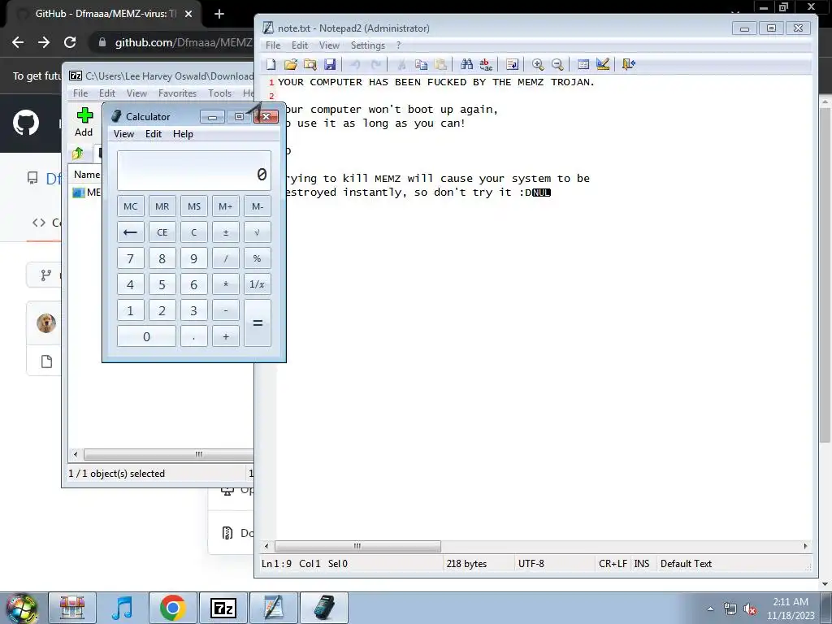Open Calculator's Help menu
Screen dimensions: 832x624
183,134
